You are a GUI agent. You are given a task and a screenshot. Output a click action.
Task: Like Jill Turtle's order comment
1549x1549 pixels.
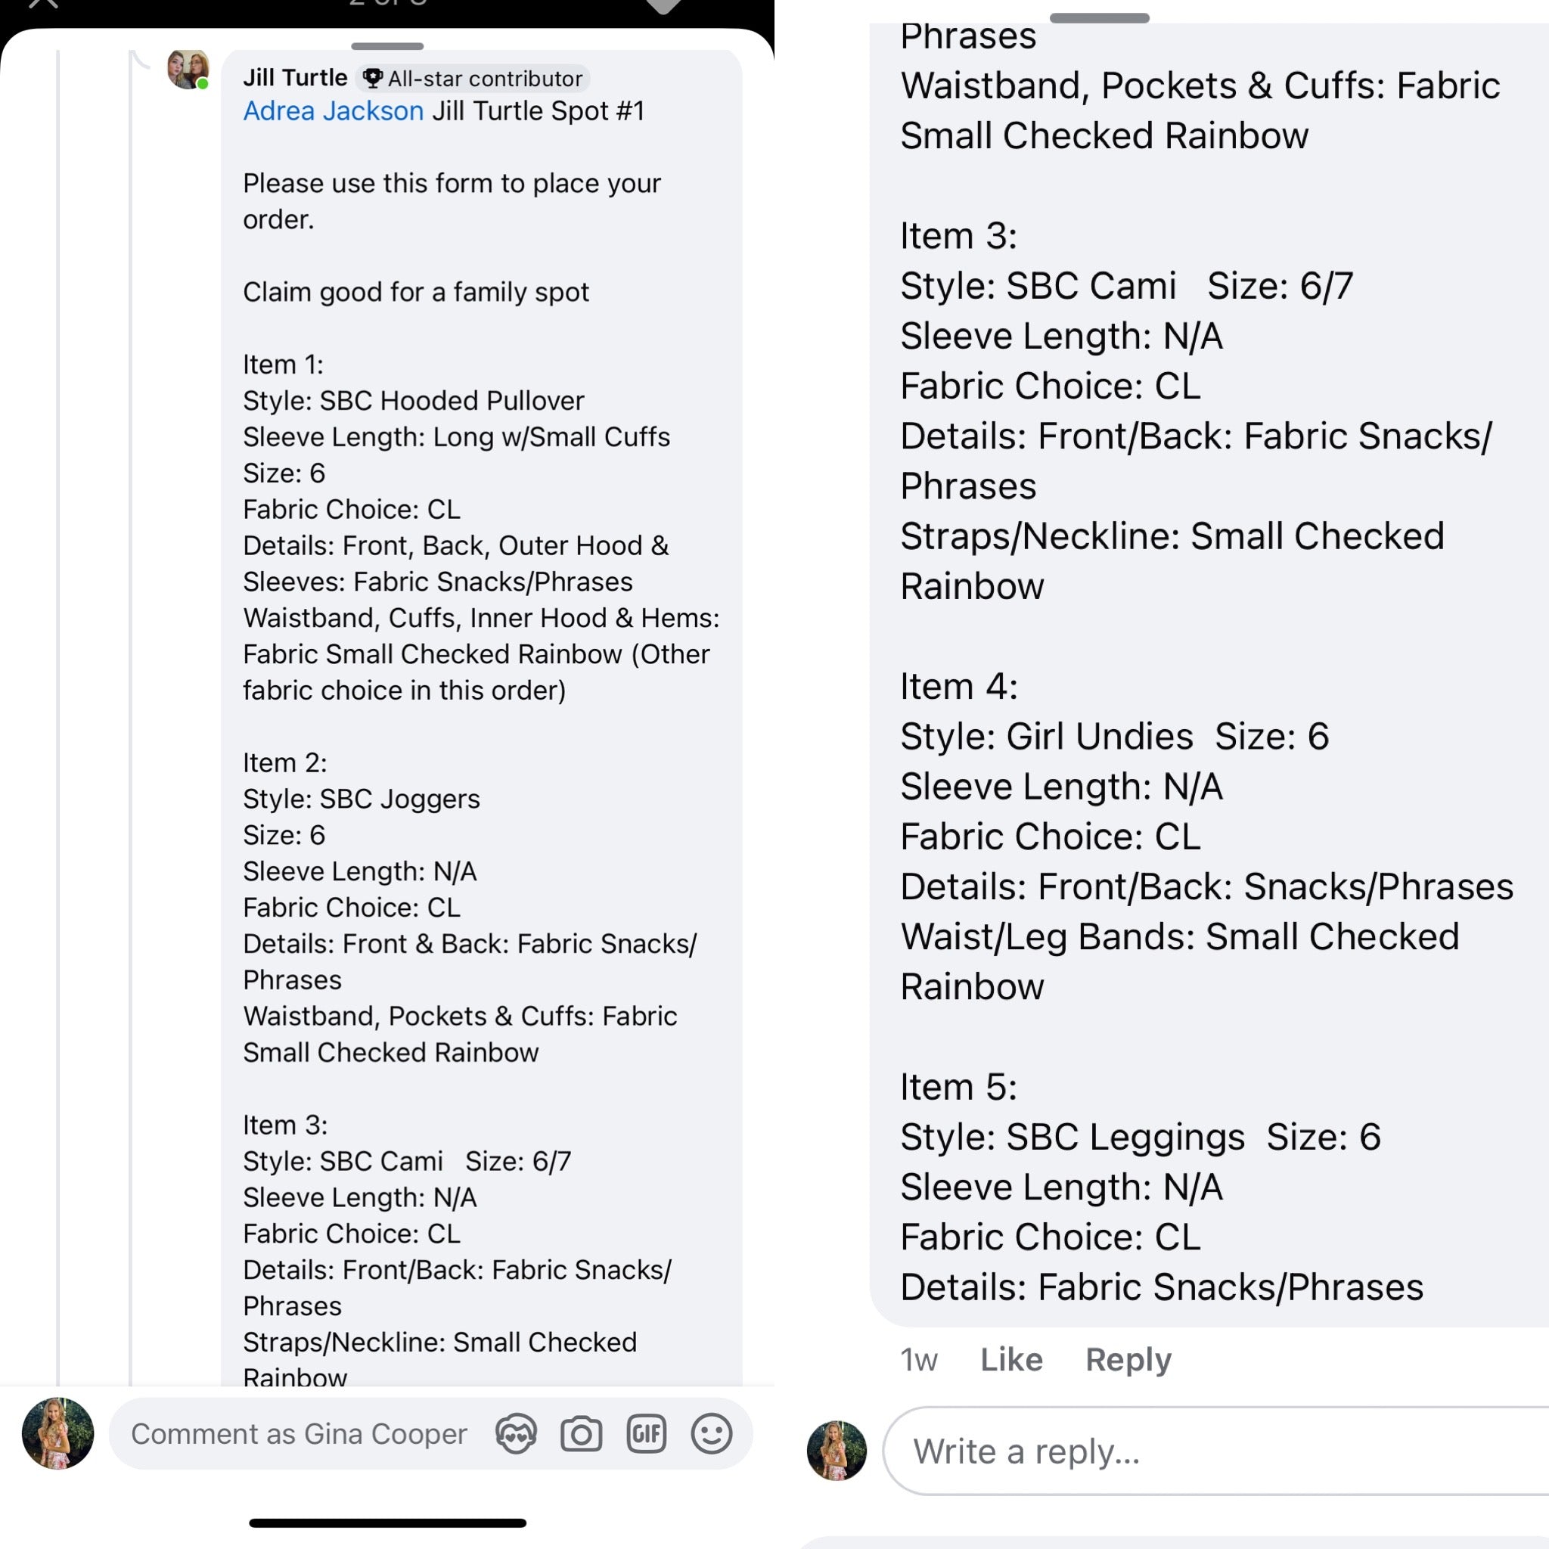tap(1011, 1360)
